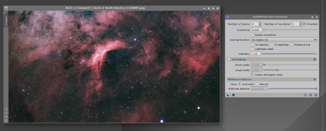The image size is (326, 131).
Task: Click the HDRMultiscaleTransform process icon in title bar
Action: [228, 17]
